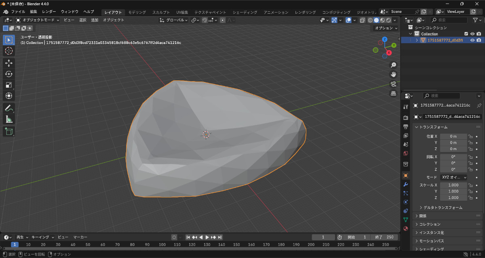Jump to the timeline end frame button

pyautogui.click(x=220, y=237)
